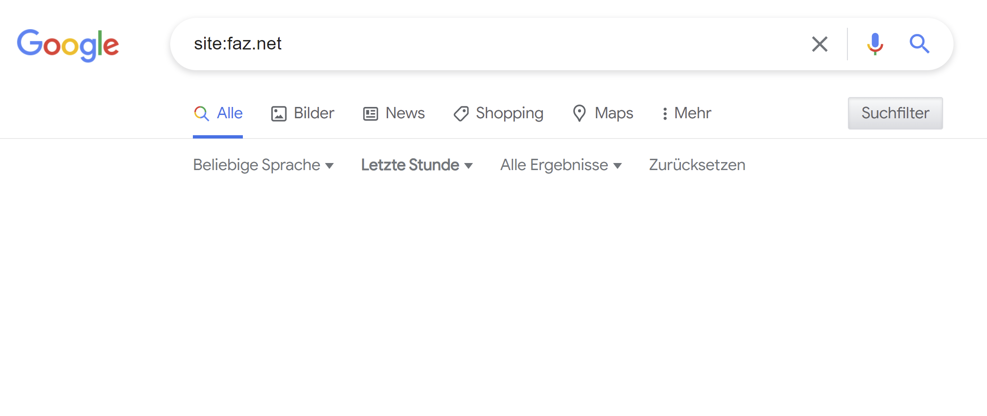Image resolution: width=987 pixels, height=416 pixels.
Task: Expand the Mehr menu
Action: [x=687, y=114]
